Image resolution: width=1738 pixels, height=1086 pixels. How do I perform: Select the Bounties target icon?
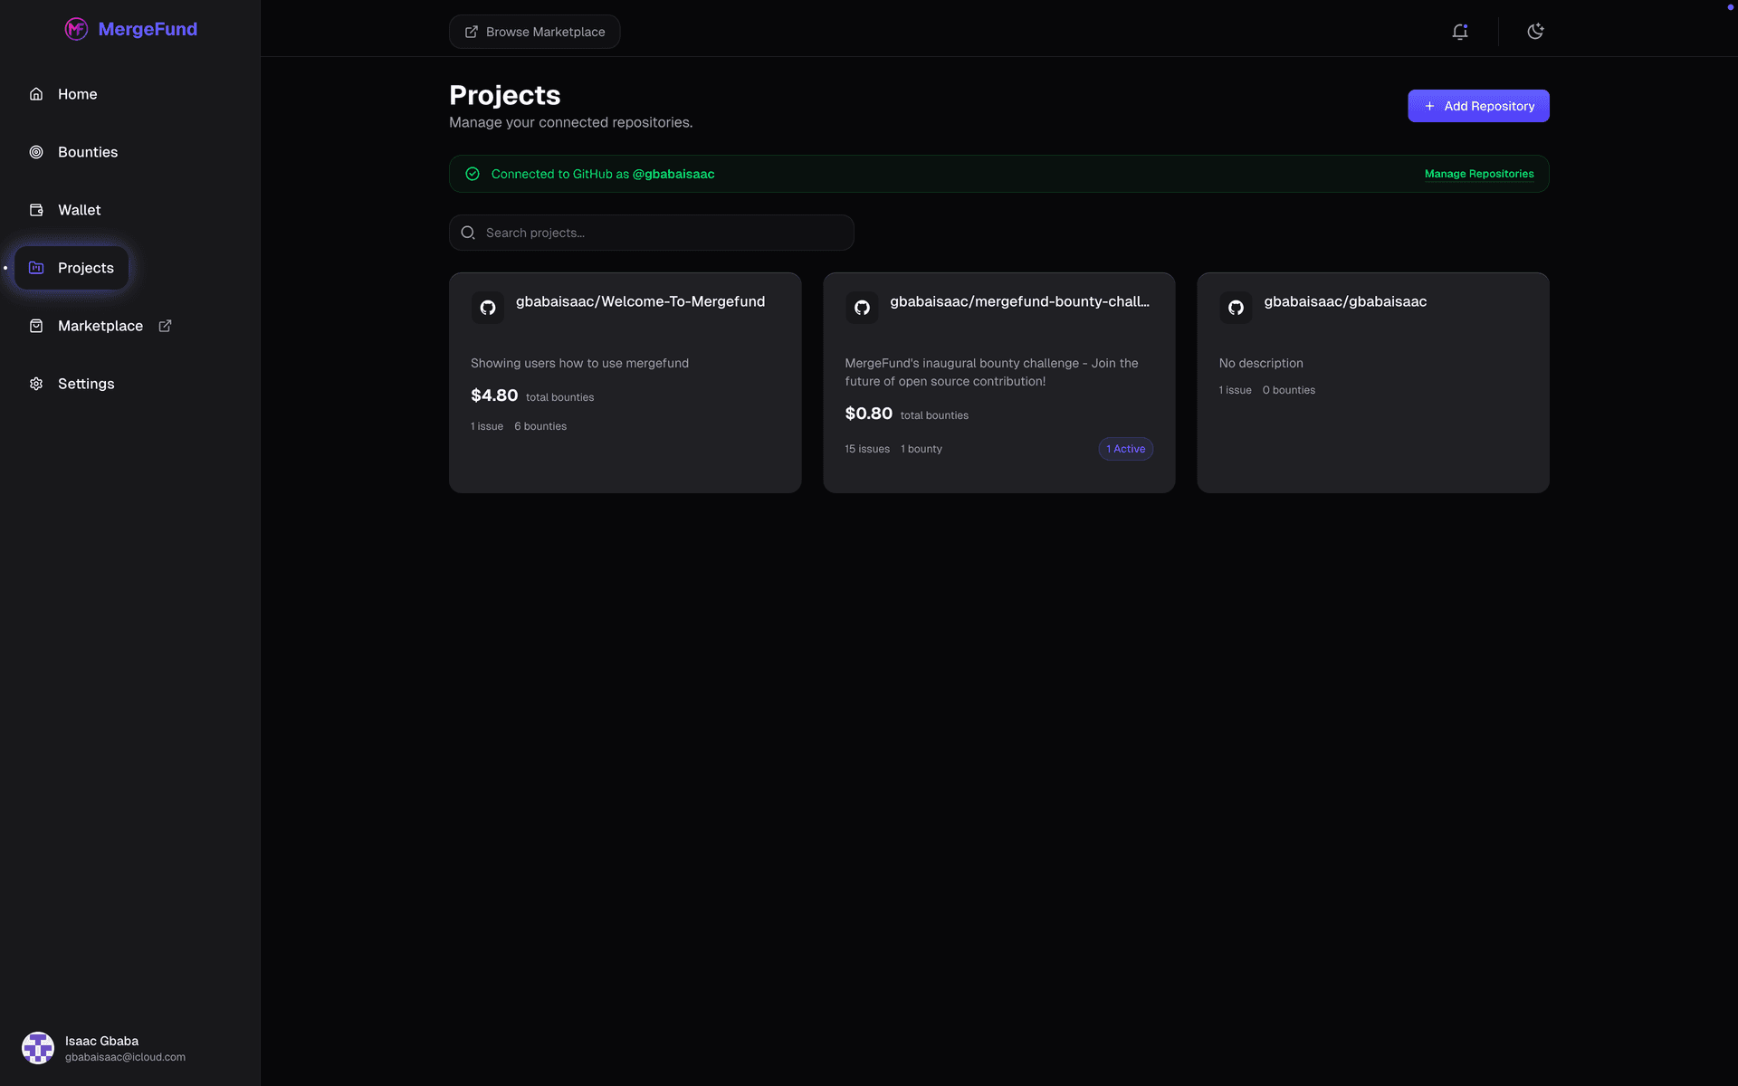coord(36,151)
